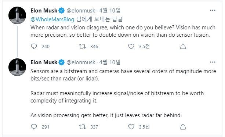
Task: Click verified badge beside first Elon Musk name
Action: pyautogui.click(x=62, y=11)
